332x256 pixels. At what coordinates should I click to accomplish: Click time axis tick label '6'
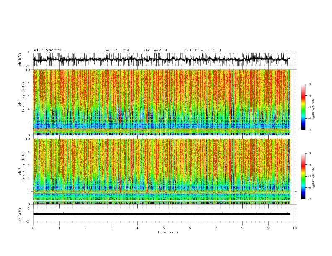[x=190, y=228]
